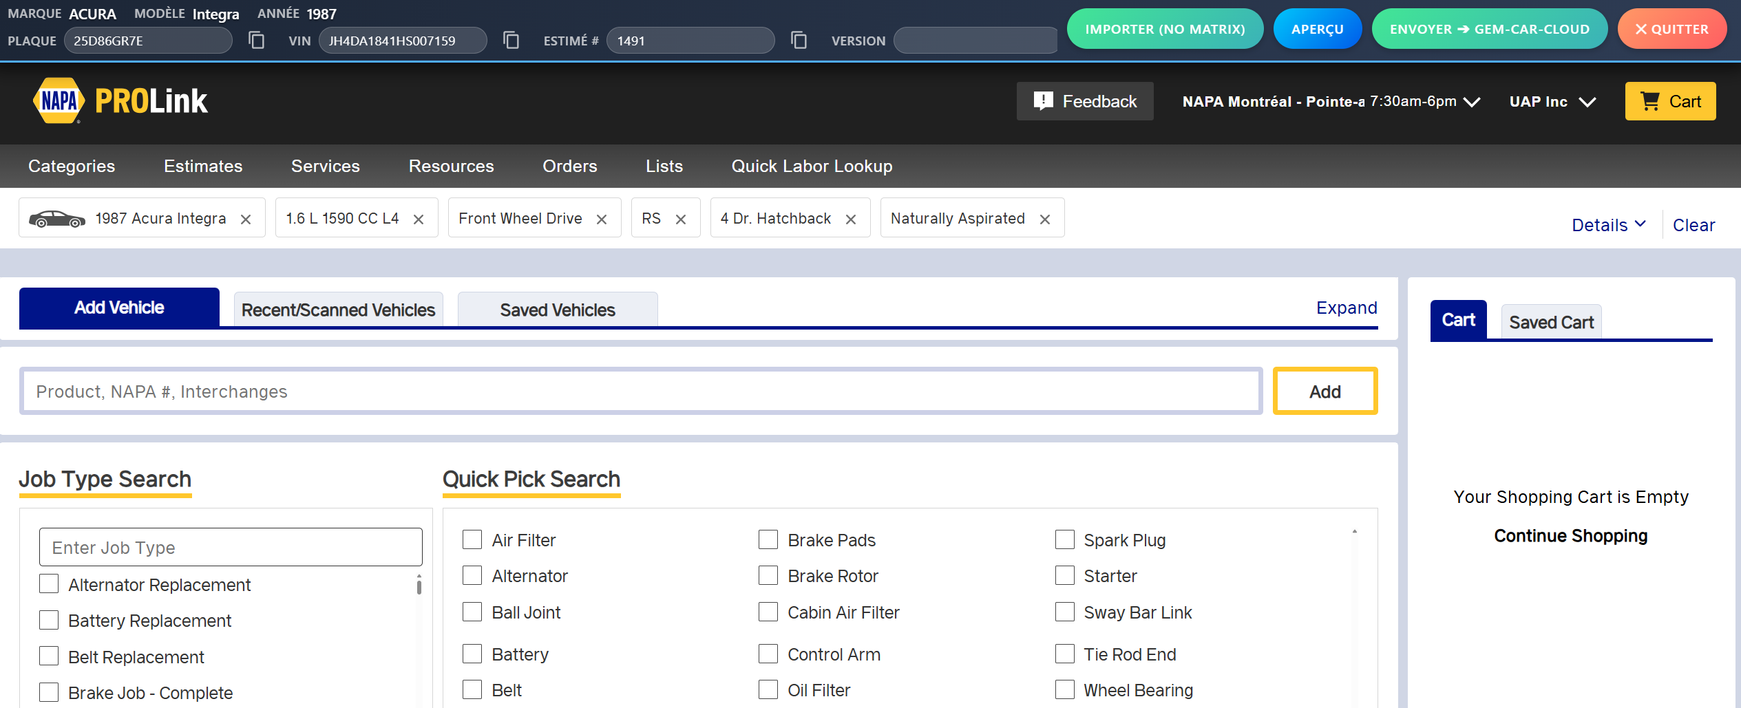Focus the Product, NAPA #, Interchanges search field

tap(641, 391)
